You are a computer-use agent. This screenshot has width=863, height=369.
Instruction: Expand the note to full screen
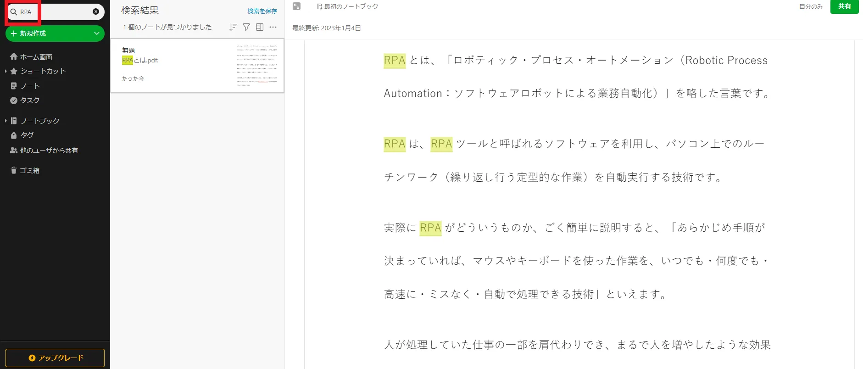(297, 6)
